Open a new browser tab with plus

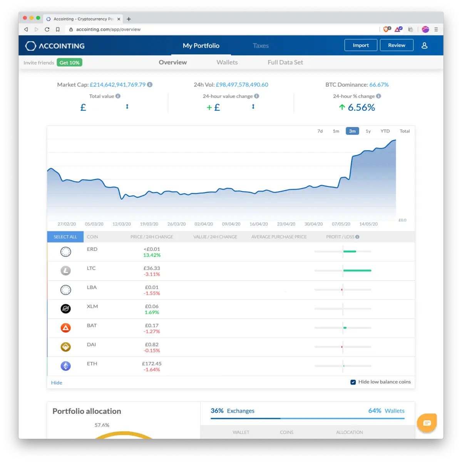pos(129,19)
